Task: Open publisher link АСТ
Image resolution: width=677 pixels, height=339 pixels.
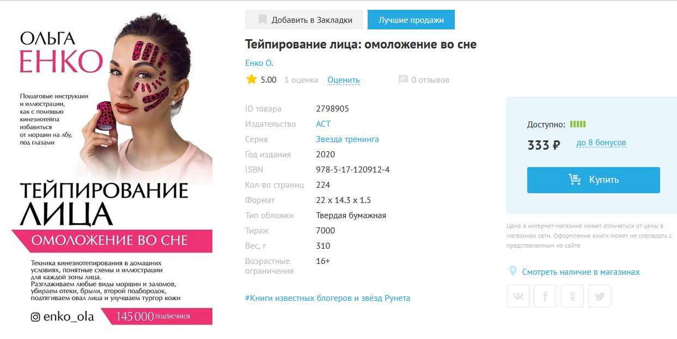Action: 323,124
